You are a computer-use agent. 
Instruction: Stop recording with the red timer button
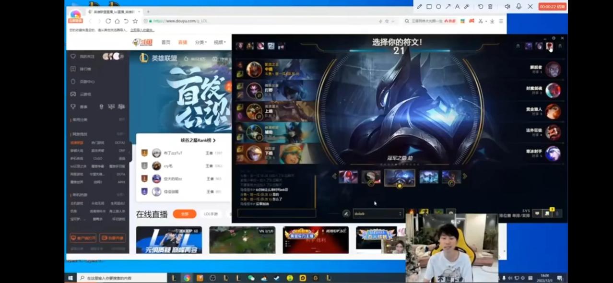point(553,7)
